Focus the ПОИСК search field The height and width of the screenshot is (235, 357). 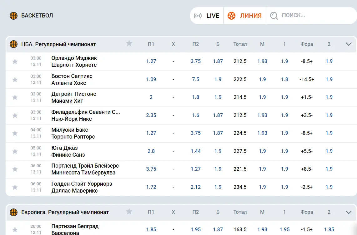[x=311, y=16]
